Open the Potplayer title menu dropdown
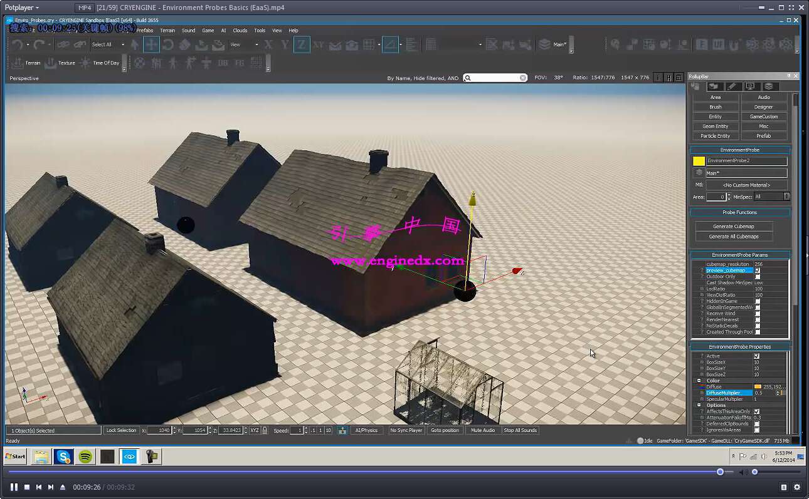 pyautogui.click(x=22, y=8)
